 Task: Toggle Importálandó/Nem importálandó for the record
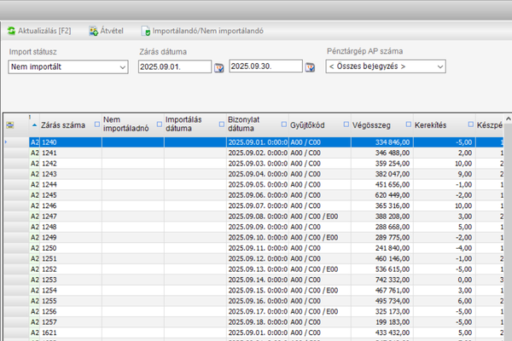201,31
